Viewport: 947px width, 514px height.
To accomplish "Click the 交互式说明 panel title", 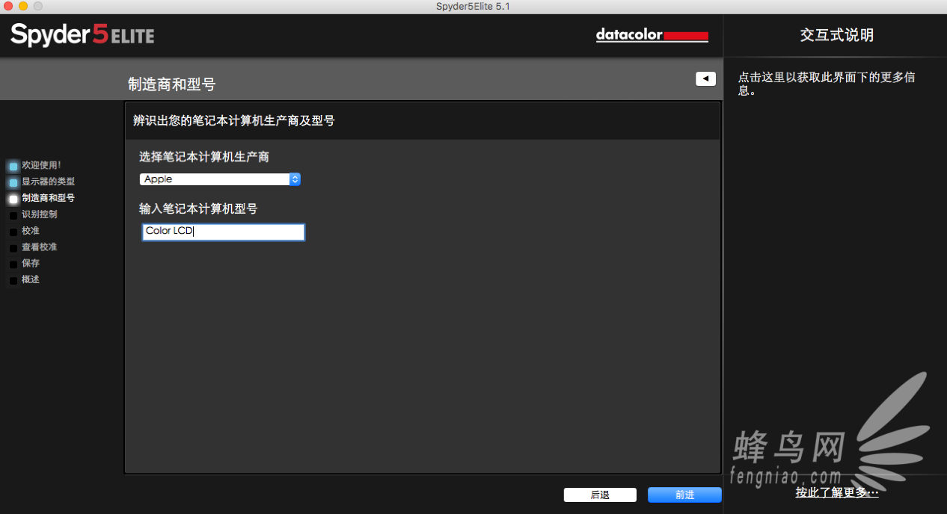I will pyautogui.click(x=836, y=35).
